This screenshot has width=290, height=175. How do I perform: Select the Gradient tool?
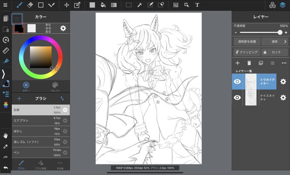click(x=113, y=5)
